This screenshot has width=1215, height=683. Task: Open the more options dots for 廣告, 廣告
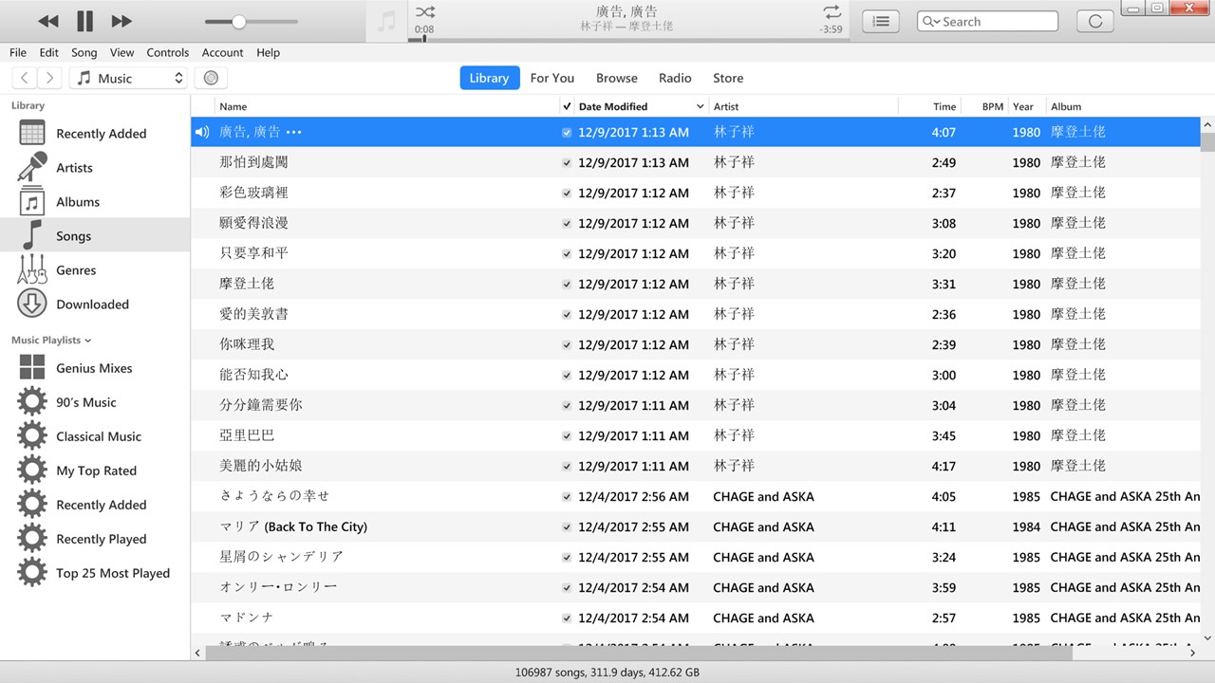point(293,132)
